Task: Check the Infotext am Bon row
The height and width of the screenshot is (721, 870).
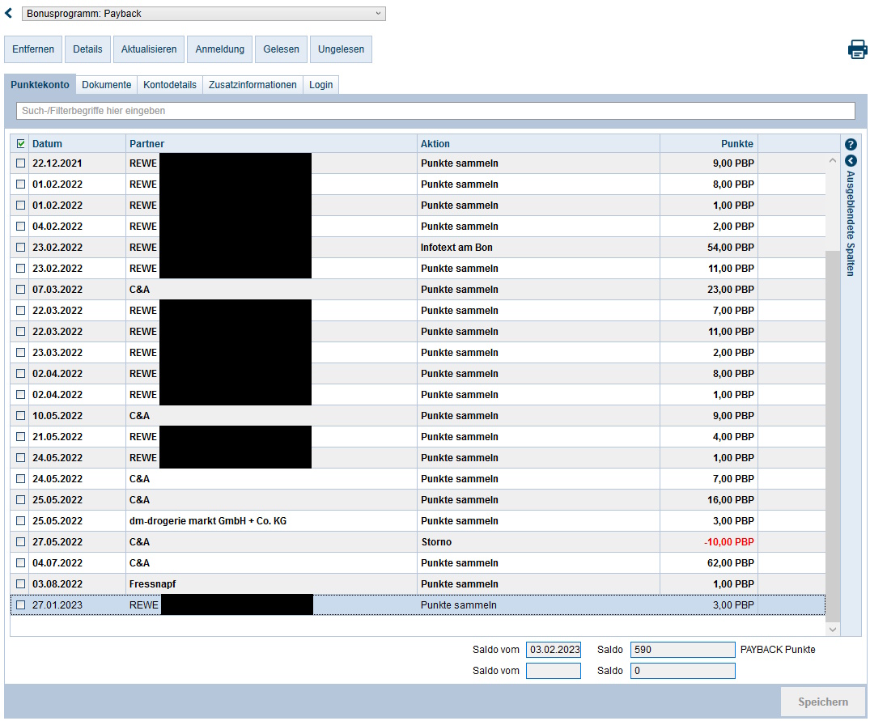Action: click(x=21, y=248)
